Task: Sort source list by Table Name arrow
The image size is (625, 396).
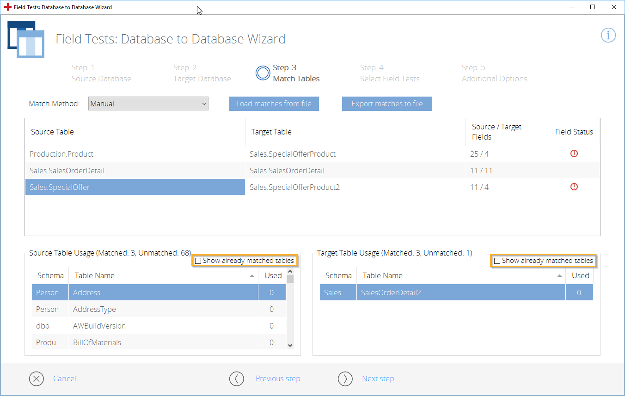Action: click(252, 276)
